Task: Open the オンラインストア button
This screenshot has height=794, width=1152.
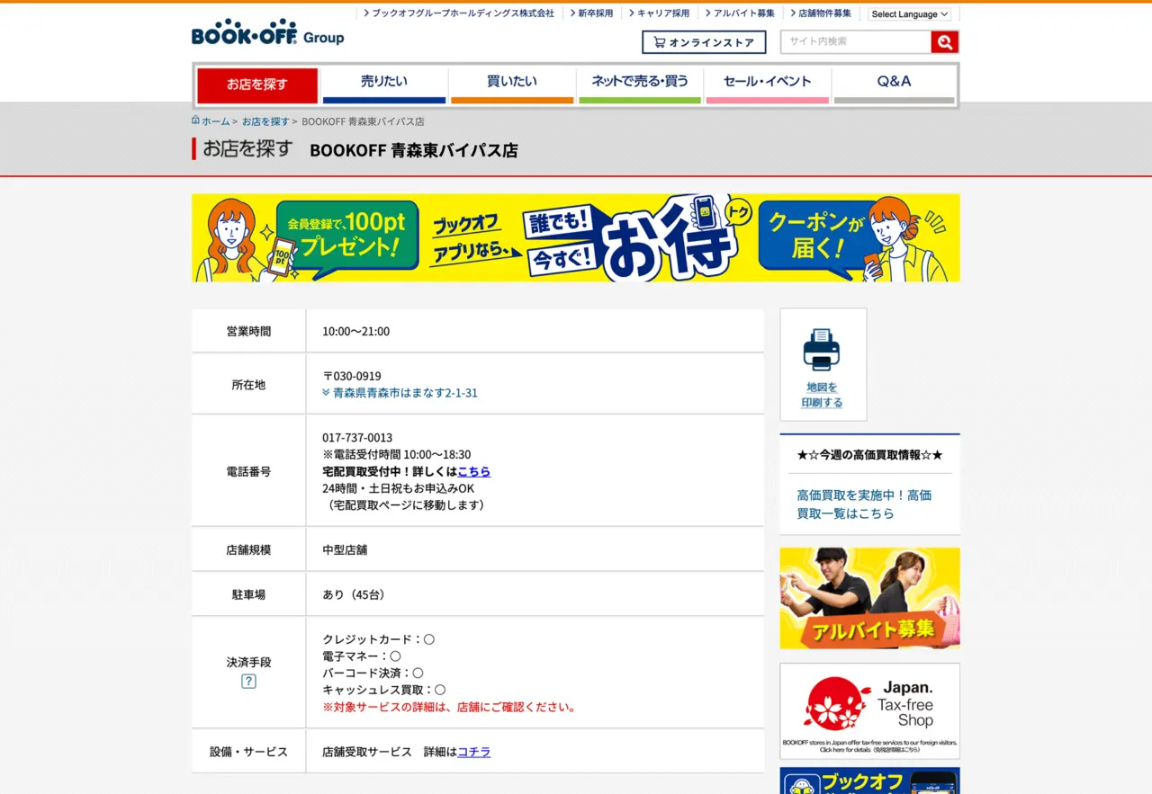Action: click(x=704, y=42)
